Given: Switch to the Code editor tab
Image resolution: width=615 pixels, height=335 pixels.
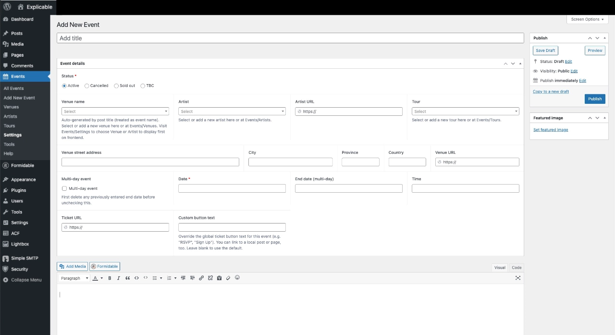Looking at the screenshot, I should pos(517,268).
